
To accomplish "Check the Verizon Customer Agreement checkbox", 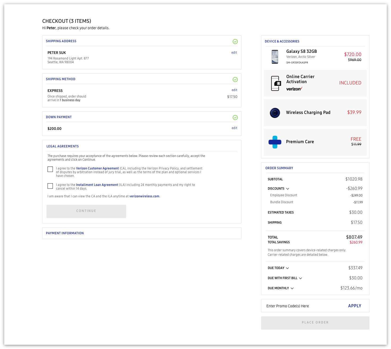I will click(50, 169).
